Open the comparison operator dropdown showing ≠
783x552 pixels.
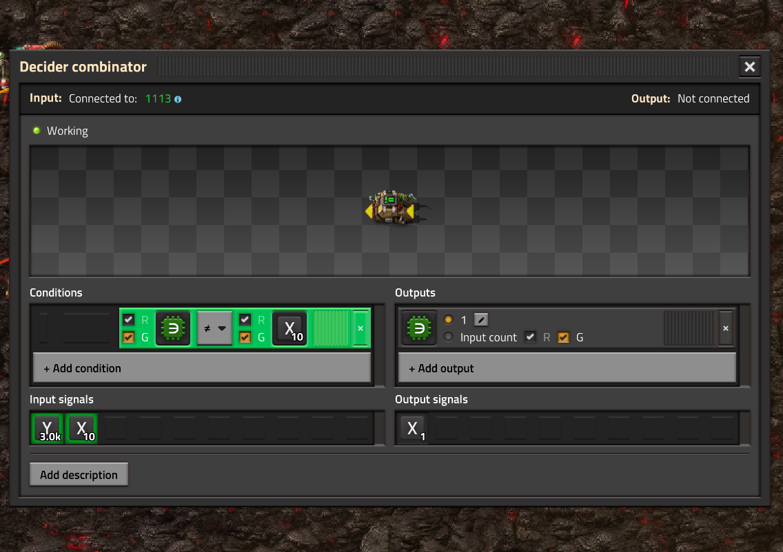coord(214,328)
